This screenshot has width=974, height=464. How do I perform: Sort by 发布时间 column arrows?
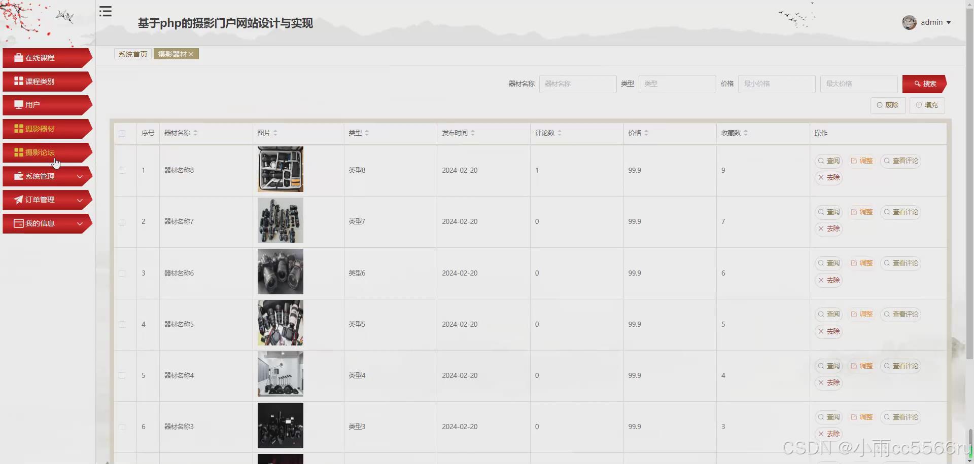click(x=473, y=133)
